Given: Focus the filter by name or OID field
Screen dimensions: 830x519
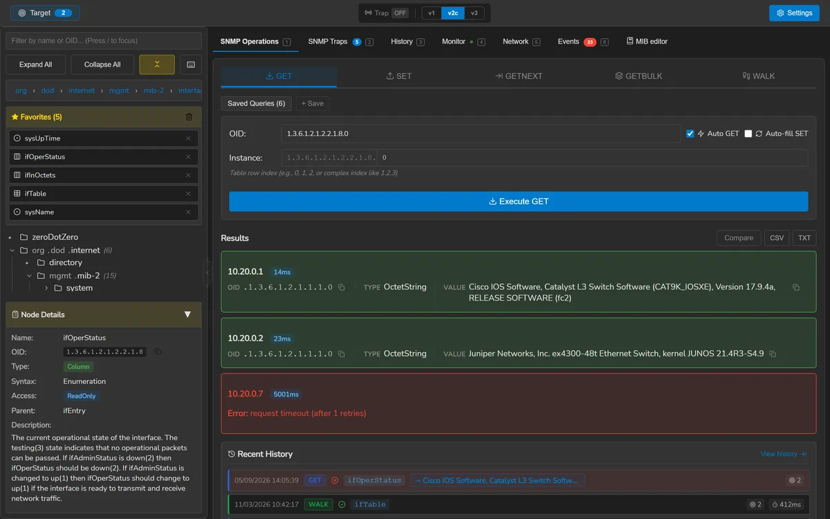Looking at the screenshot, I should [104, 41].
